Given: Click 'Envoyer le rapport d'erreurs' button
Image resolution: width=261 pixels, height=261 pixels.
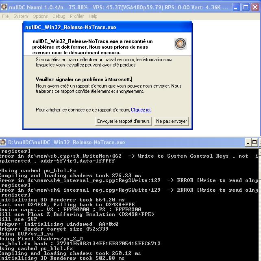Looking at the screenshot, I should click(x=124, y=121).
